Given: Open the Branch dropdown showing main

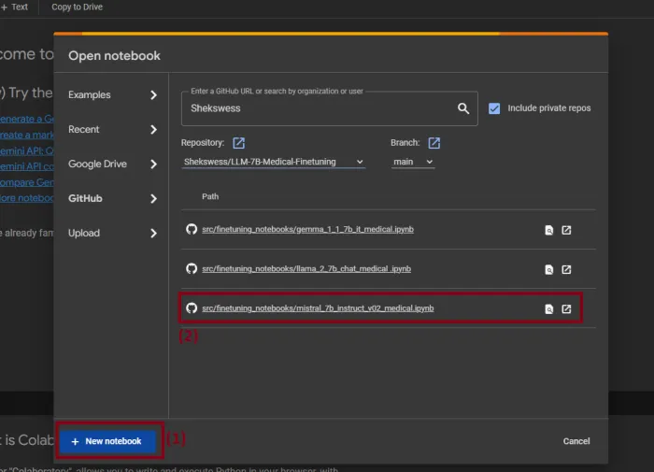Looking at the screenshot, I should point(413,162).
